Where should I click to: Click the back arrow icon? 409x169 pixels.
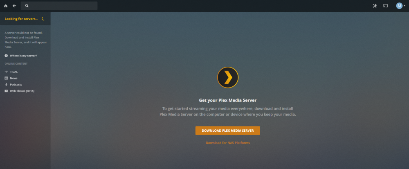click(14, 6)
